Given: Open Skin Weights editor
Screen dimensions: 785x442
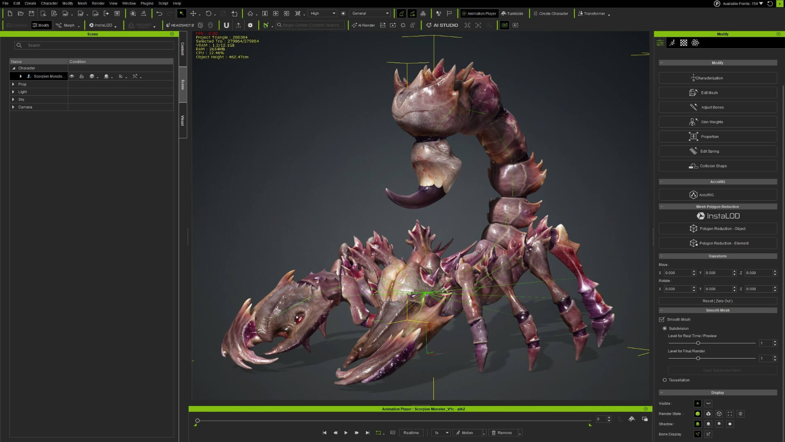Looking at the screenshot, I should (x=718, y=122).
